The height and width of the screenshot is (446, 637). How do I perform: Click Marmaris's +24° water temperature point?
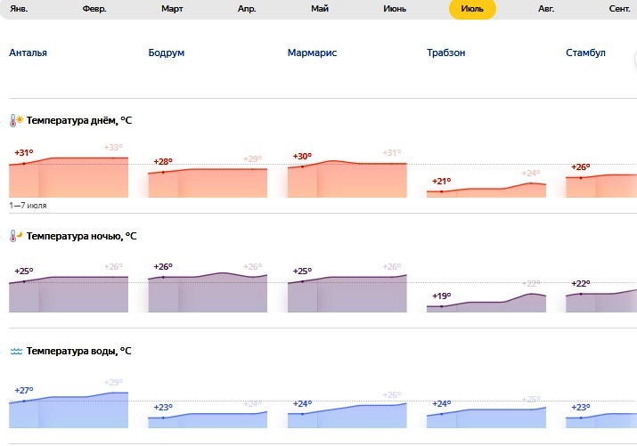[x=302, y=414]
